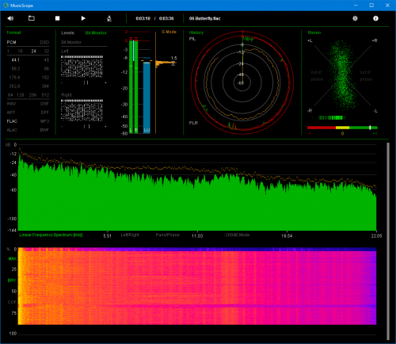Enable the -200dB Mode option
The width and height of the screenshot is (396, 344).
click(237, 235)
